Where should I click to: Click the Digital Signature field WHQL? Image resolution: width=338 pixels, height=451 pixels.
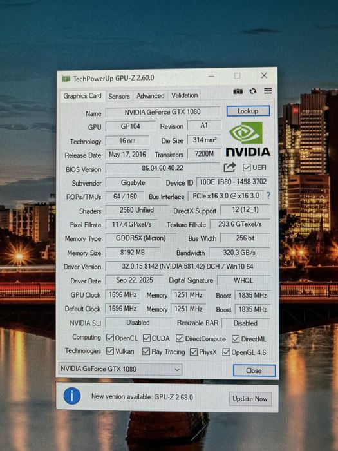click(243, 280)
